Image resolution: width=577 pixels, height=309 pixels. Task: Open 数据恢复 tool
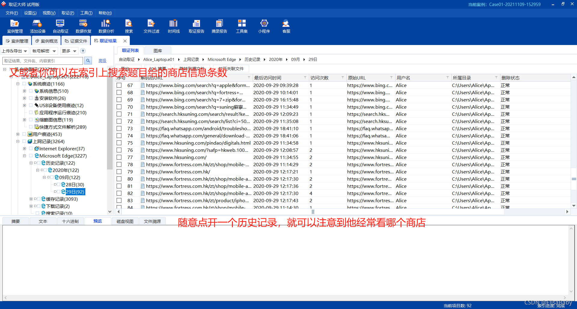[x=83, y=26]
